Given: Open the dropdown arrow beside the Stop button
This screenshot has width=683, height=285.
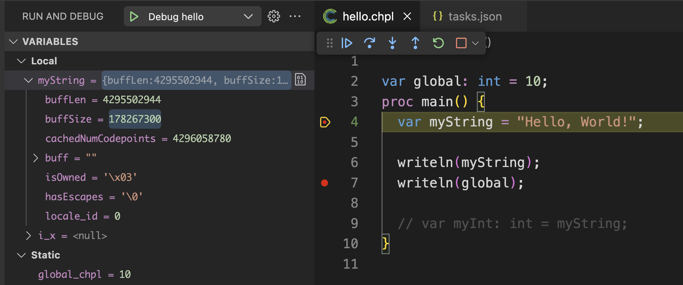Looking at the screenshot, I should click(x=475, y=43).
